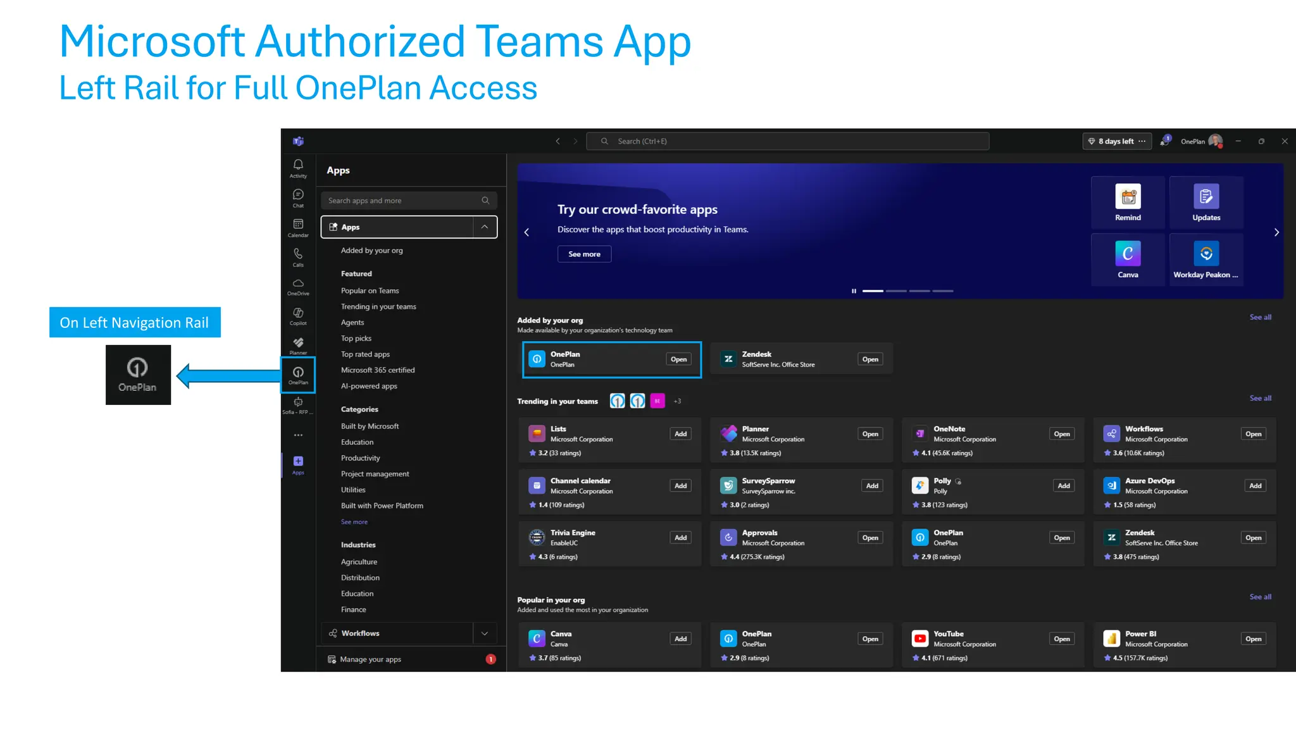Screen dimensions: 1296x729
Task: Open the Activity feed in the rail
Action: (x=298, y=168)
